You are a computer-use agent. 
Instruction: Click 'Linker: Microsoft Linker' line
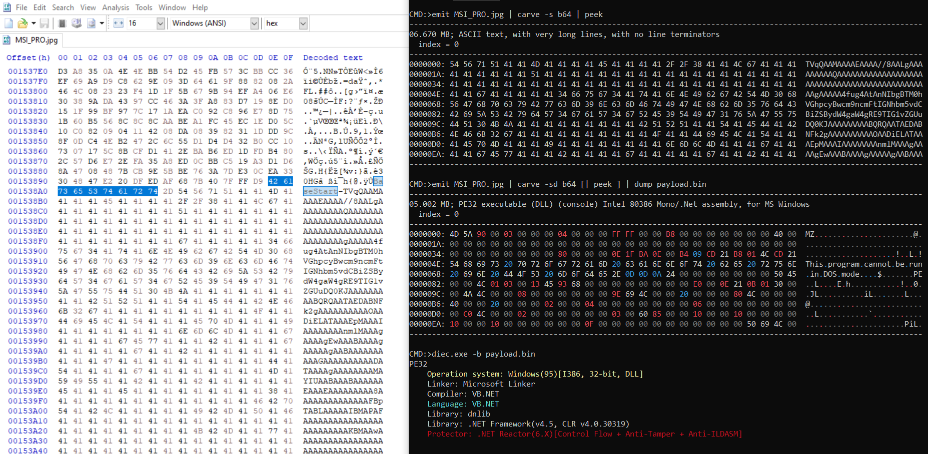(x=481, y=384)
